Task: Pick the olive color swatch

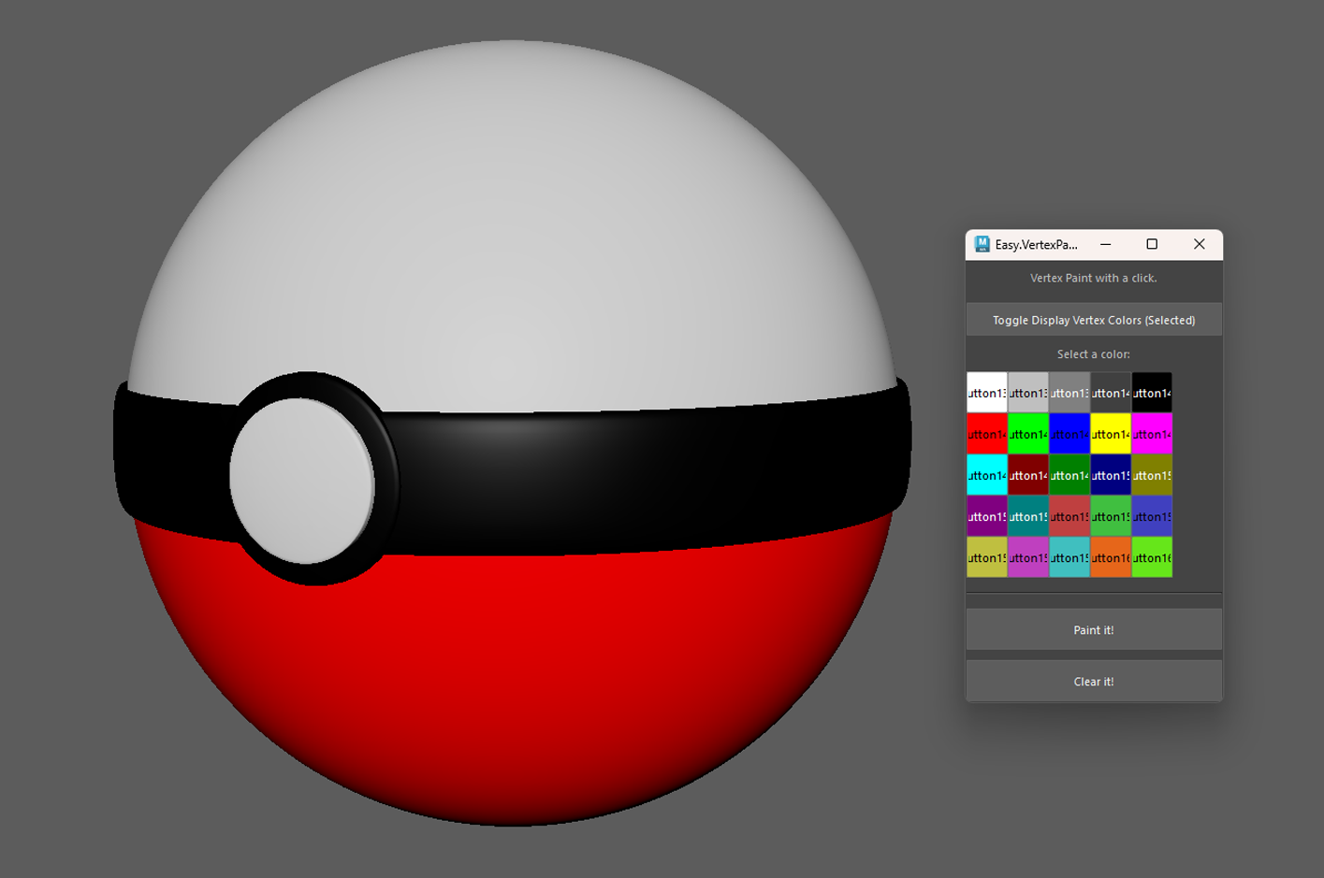Action: (x=1152, y=475)
